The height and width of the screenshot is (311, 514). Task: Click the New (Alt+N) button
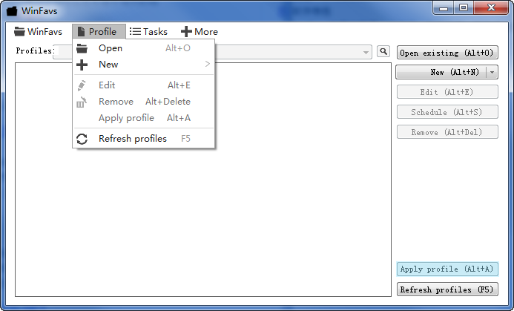pyautogui.click(x=441, y=72)
